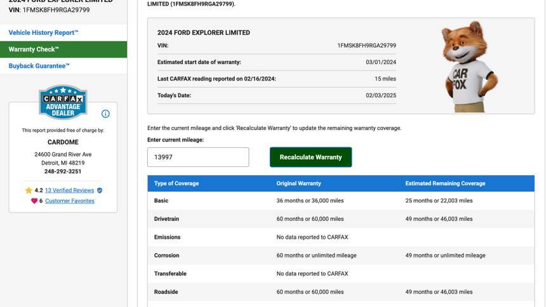The image size is (546, 307).
Task: Select the Transferable coverage row label
Action: click(x=170, y=273)
